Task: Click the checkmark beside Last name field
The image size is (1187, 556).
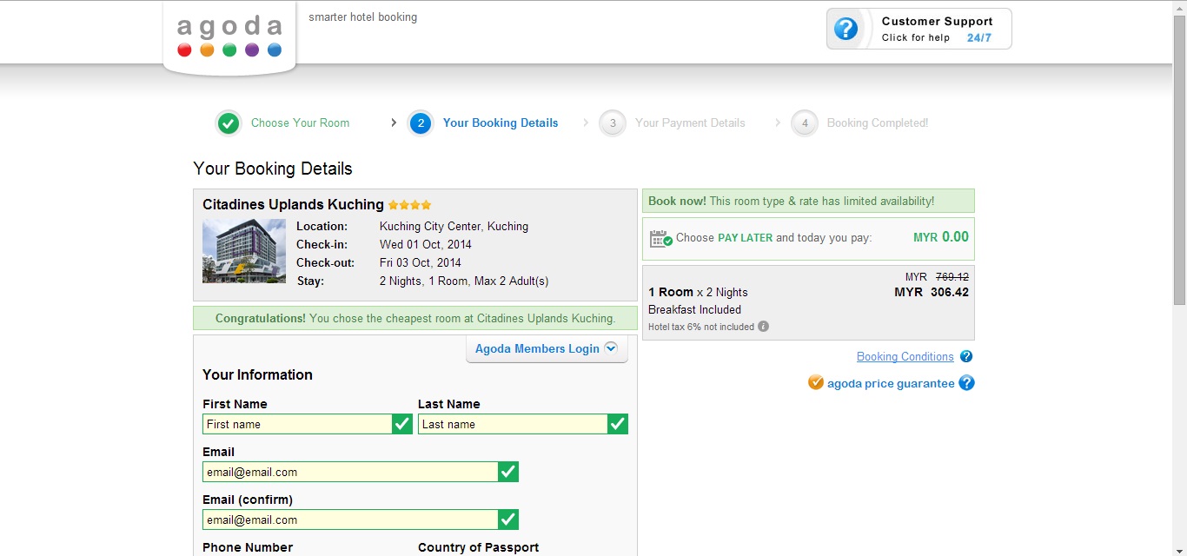Action: click(617, 424)
